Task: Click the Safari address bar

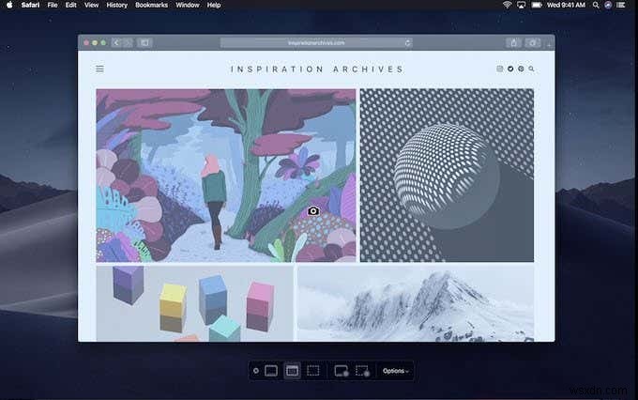Action: click(x=314, y=42)
